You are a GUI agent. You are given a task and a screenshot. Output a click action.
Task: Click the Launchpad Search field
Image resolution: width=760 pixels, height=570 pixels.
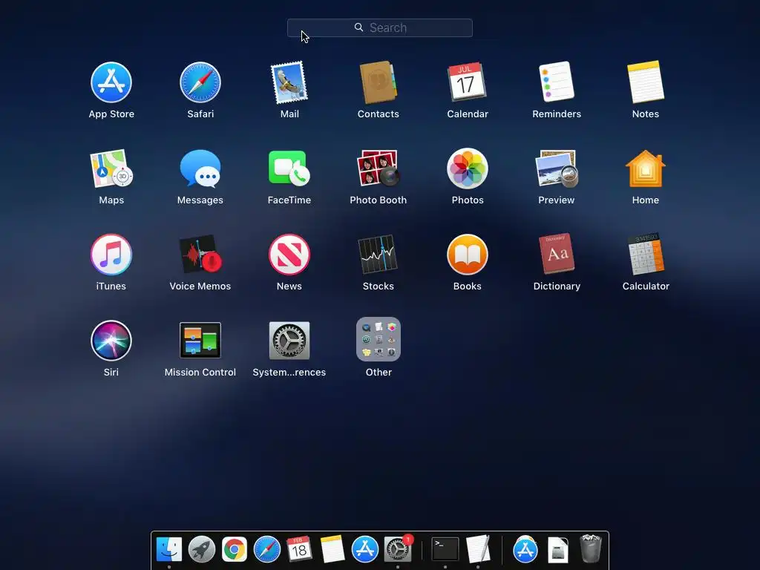(x=380, y=27)
